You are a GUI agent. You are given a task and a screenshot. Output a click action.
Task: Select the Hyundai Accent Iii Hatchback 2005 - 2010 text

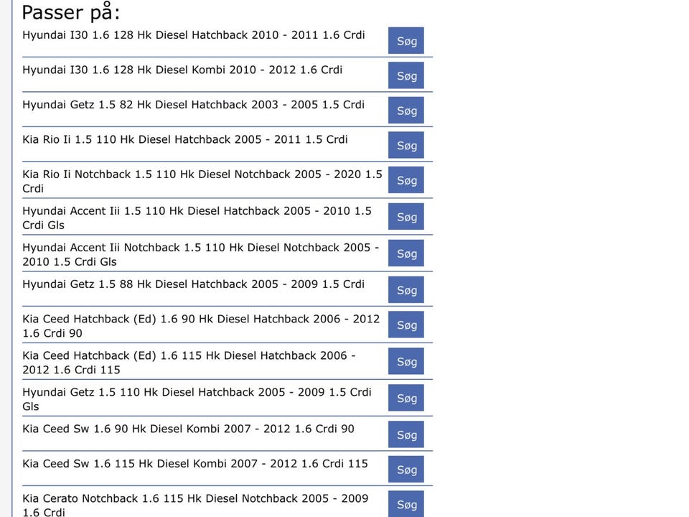(197, 218)
